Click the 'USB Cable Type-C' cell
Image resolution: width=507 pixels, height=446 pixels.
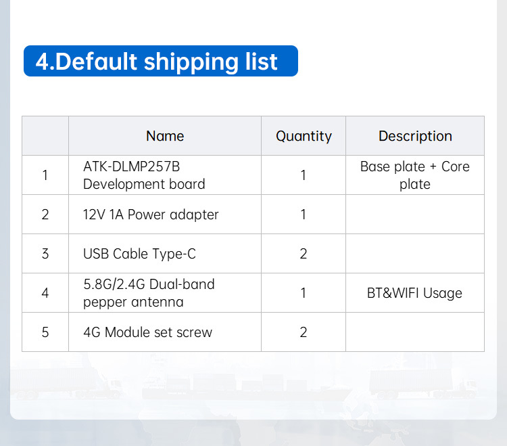[165, 253]
